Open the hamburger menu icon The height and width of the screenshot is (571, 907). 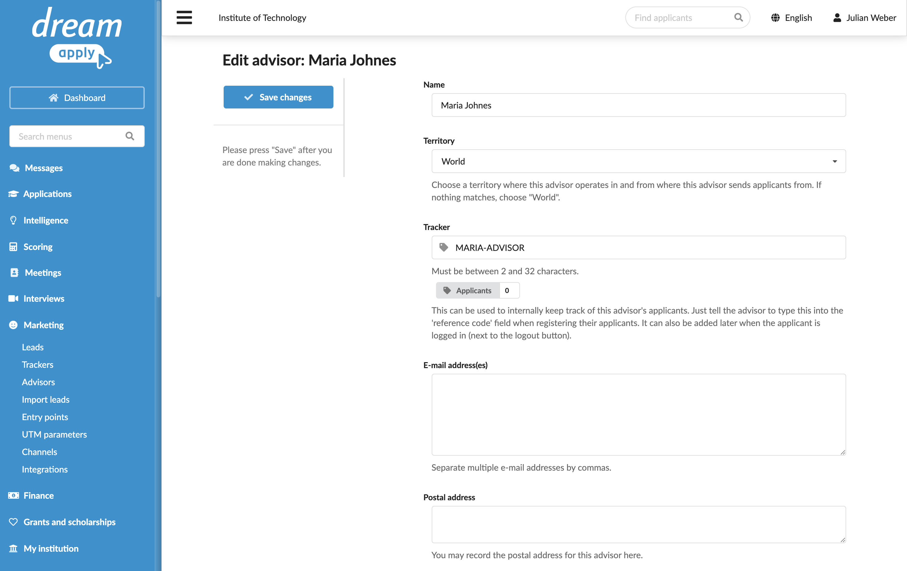click(x=184, y=17)
